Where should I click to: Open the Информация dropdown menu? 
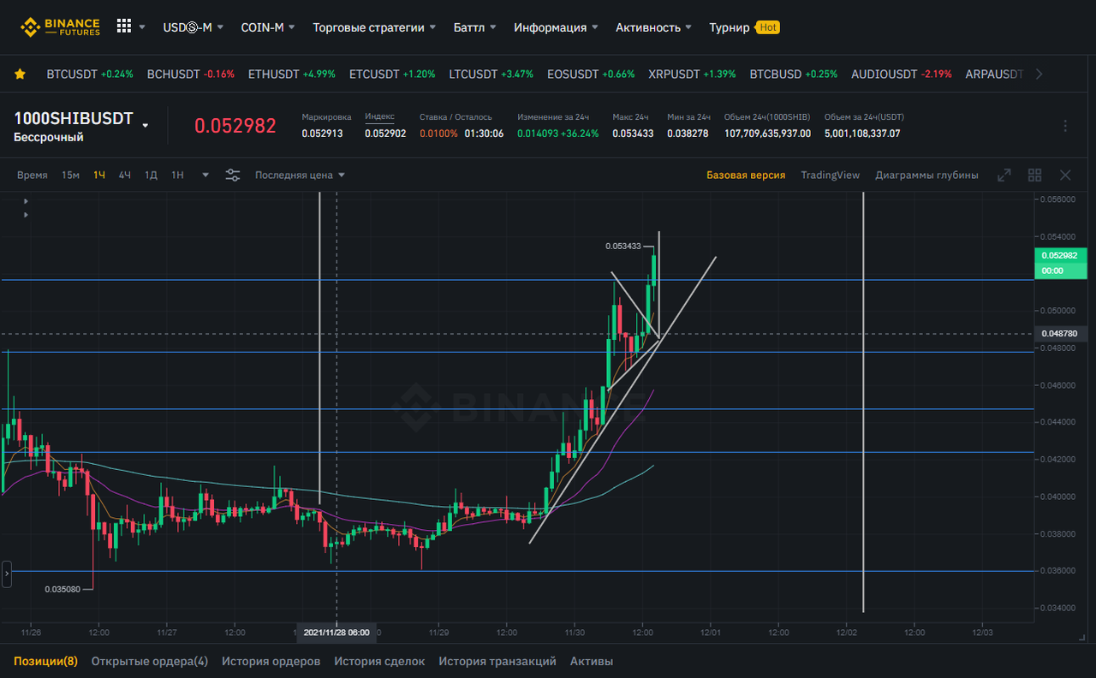pos(556,27)
